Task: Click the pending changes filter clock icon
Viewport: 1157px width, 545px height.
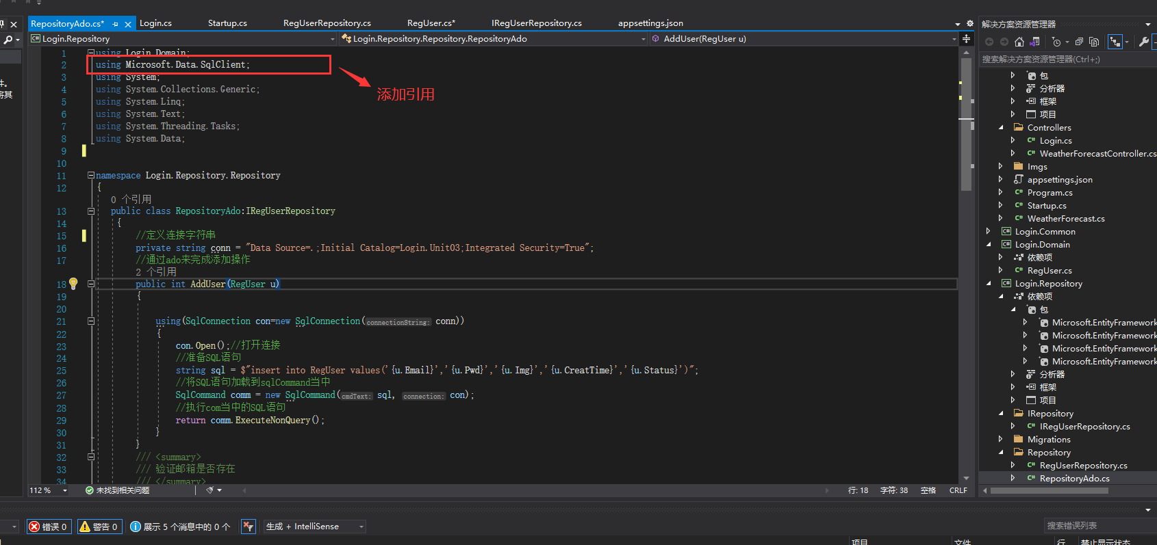Action: tap(1056, 42)
